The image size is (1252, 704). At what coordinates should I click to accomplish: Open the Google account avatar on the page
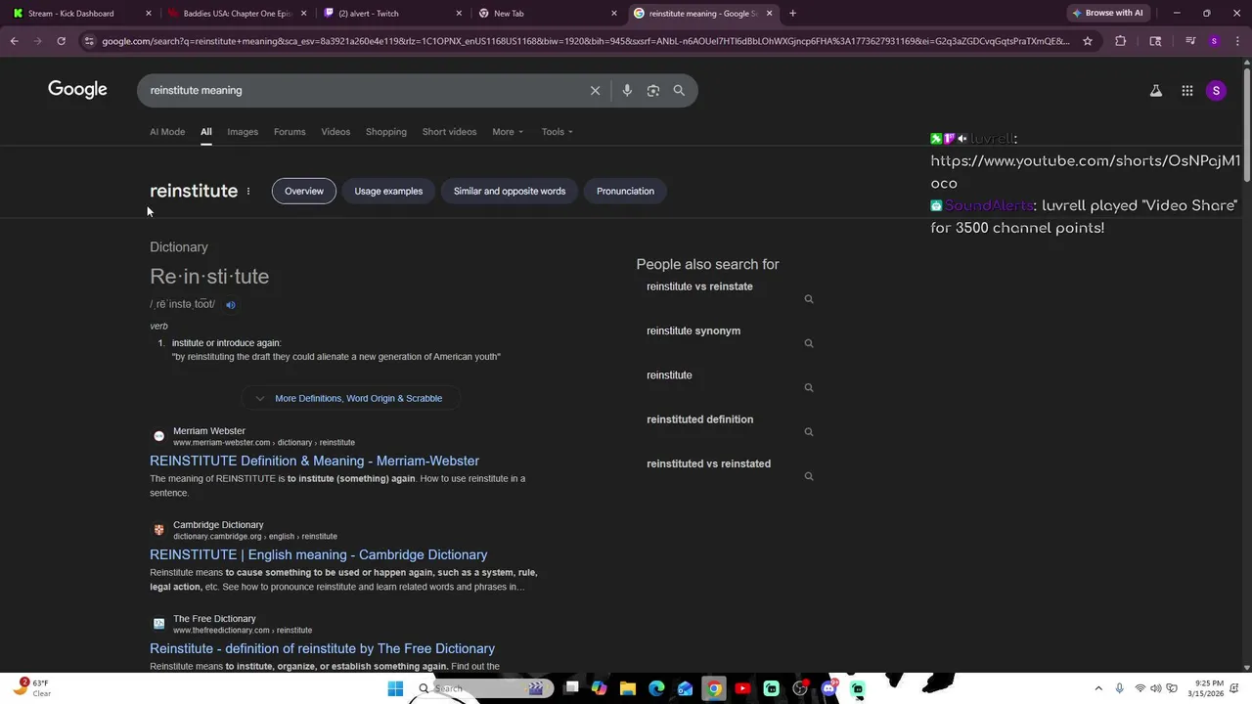coord(1216,91)
